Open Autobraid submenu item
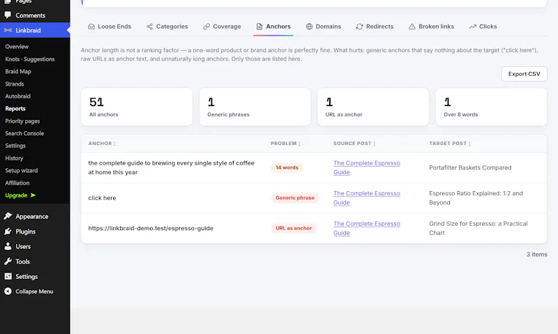Viewport: 558px width, 334px height. 18,96
